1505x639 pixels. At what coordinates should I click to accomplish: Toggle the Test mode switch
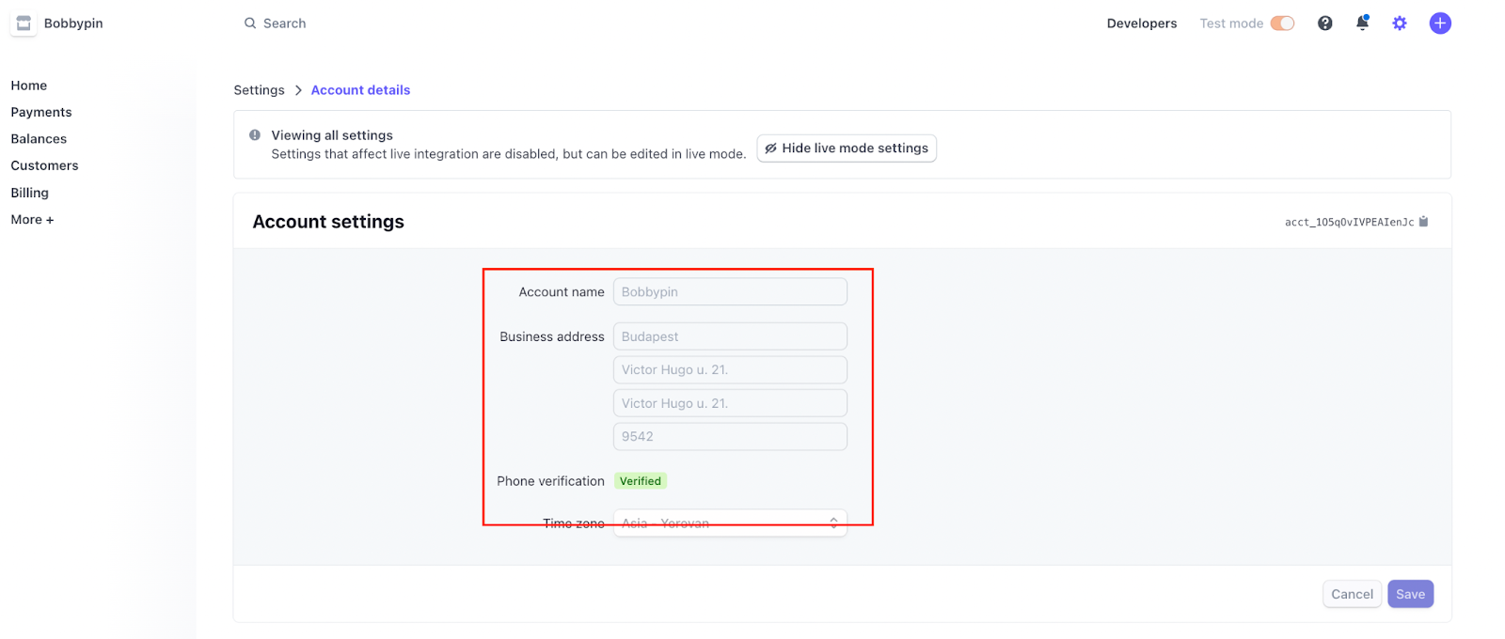tap(1282, 23)
